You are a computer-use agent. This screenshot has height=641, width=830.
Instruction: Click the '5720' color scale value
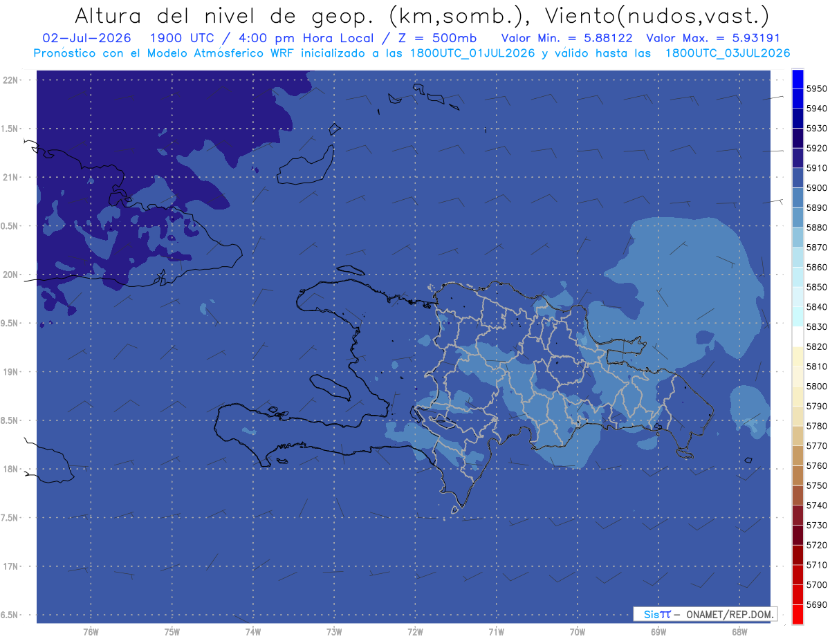point(817,545)
